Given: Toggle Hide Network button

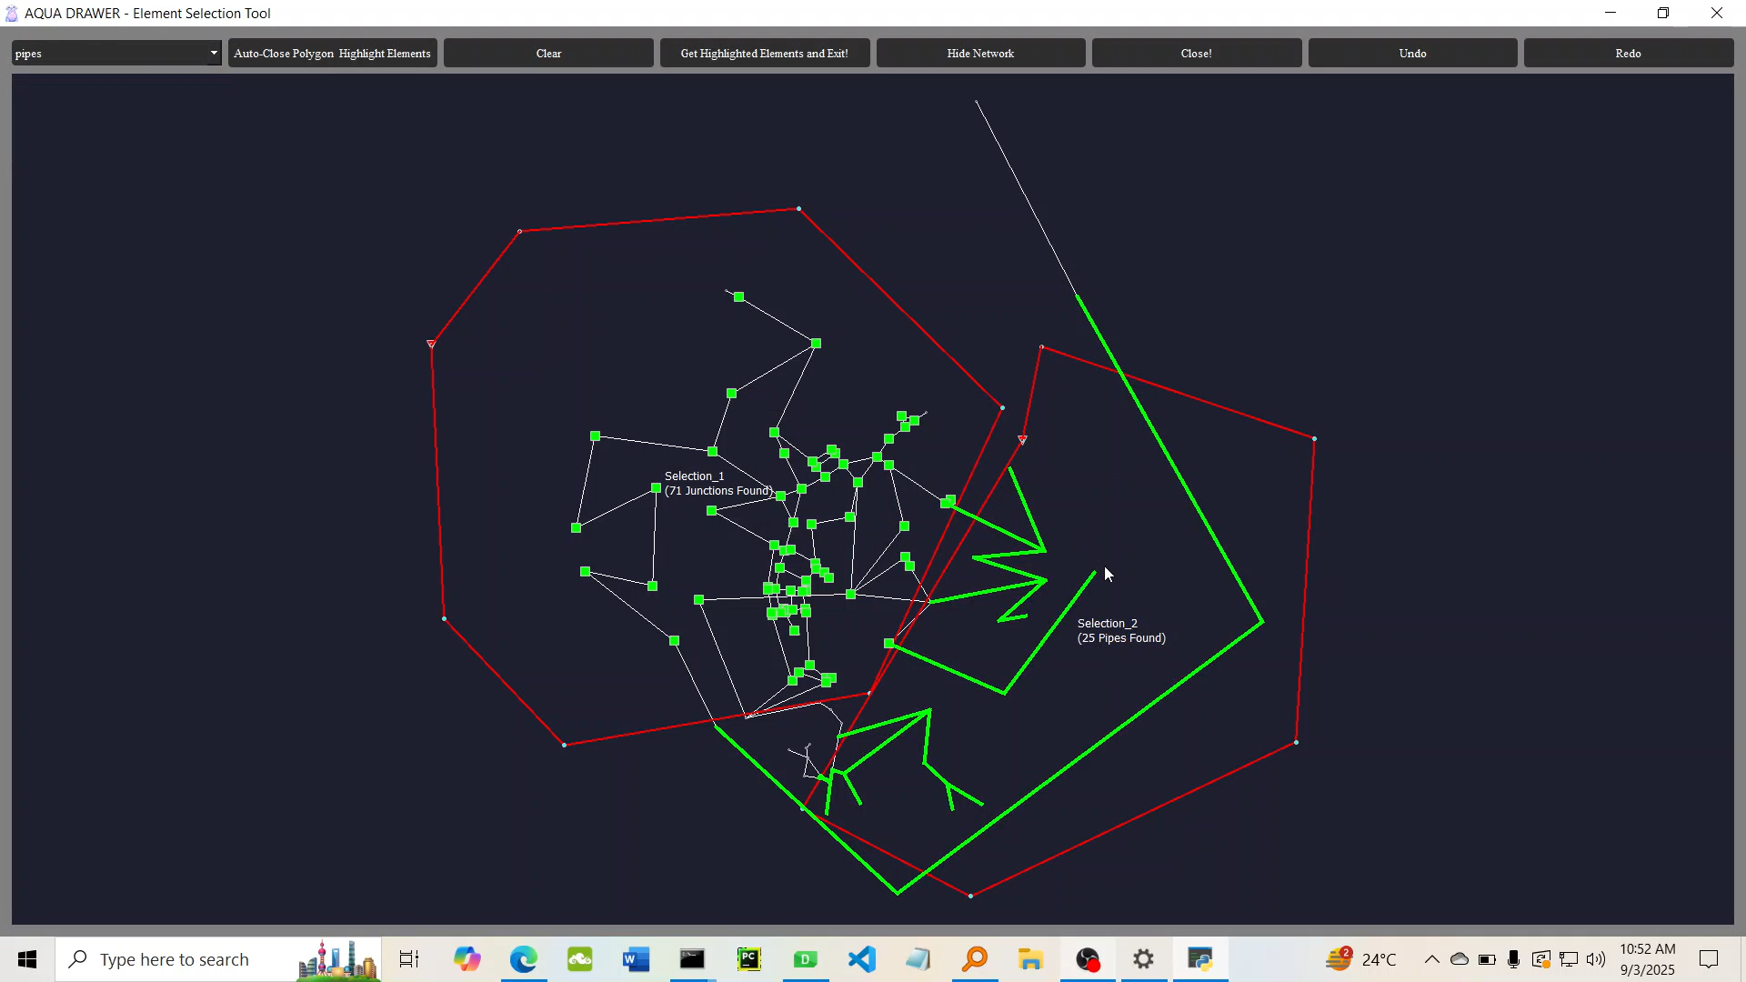Looking at the screenshot, I should pos(979,54).
